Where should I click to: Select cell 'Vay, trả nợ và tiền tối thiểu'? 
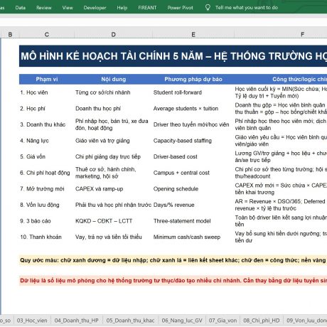(114, 237)
